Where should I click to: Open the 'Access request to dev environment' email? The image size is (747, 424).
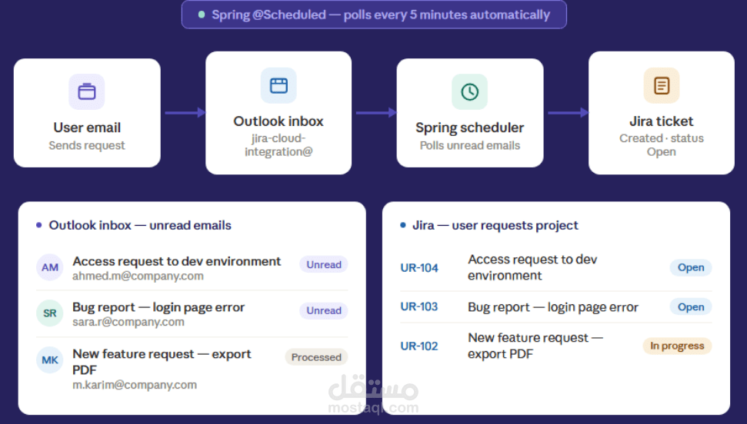[x=177, y=261]
